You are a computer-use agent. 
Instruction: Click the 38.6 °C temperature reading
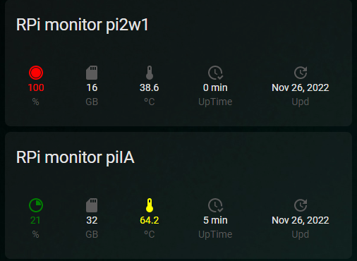[150, 87]
